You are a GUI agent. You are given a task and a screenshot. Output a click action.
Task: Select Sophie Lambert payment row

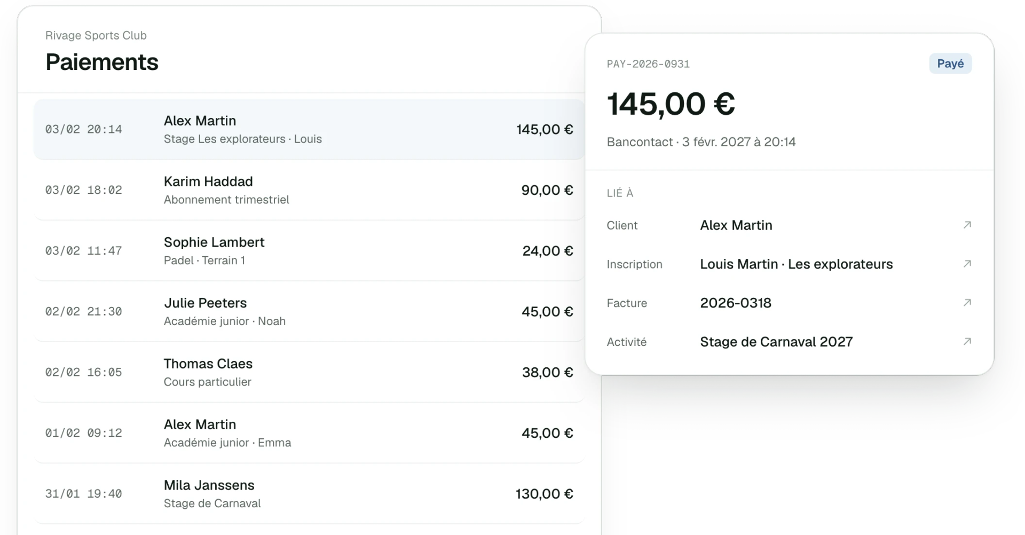point(309,251)
